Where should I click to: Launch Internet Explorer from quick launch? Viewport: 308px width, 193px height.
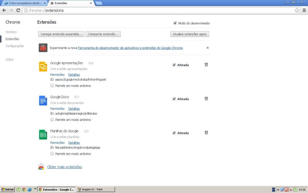point(30,190)
